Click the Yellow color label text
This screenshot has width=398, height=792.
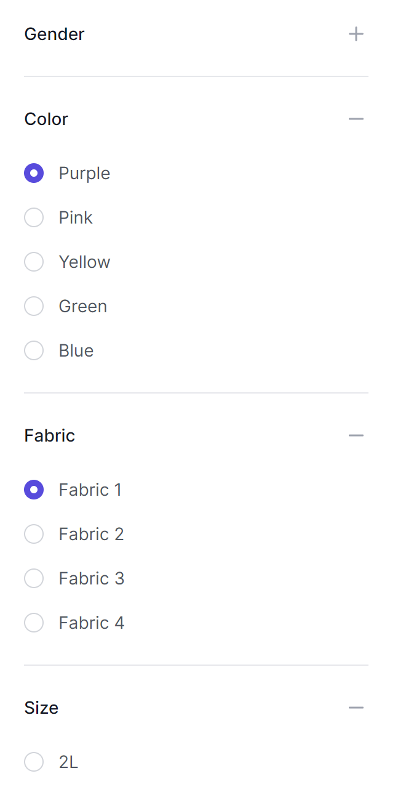(84, 262)
